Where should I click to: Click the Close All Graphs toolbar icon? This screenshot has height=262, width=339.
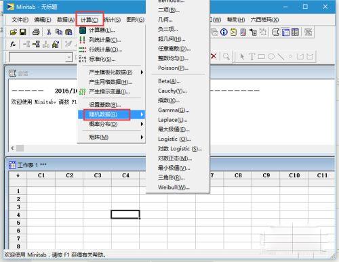(308, 32)
